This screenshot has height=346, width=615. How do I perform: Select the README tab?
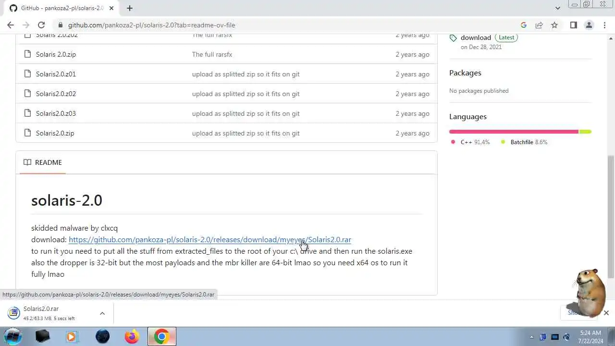(x=43, y=162)
